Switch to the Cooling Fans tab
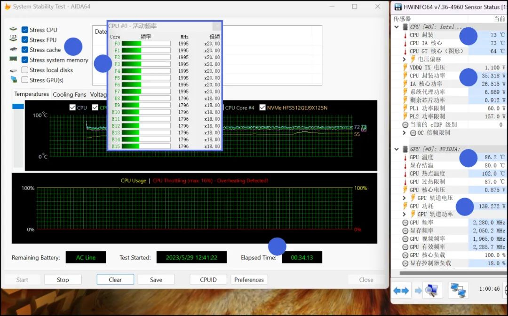This screenshot has width=508, height=316. click(70, 94)
